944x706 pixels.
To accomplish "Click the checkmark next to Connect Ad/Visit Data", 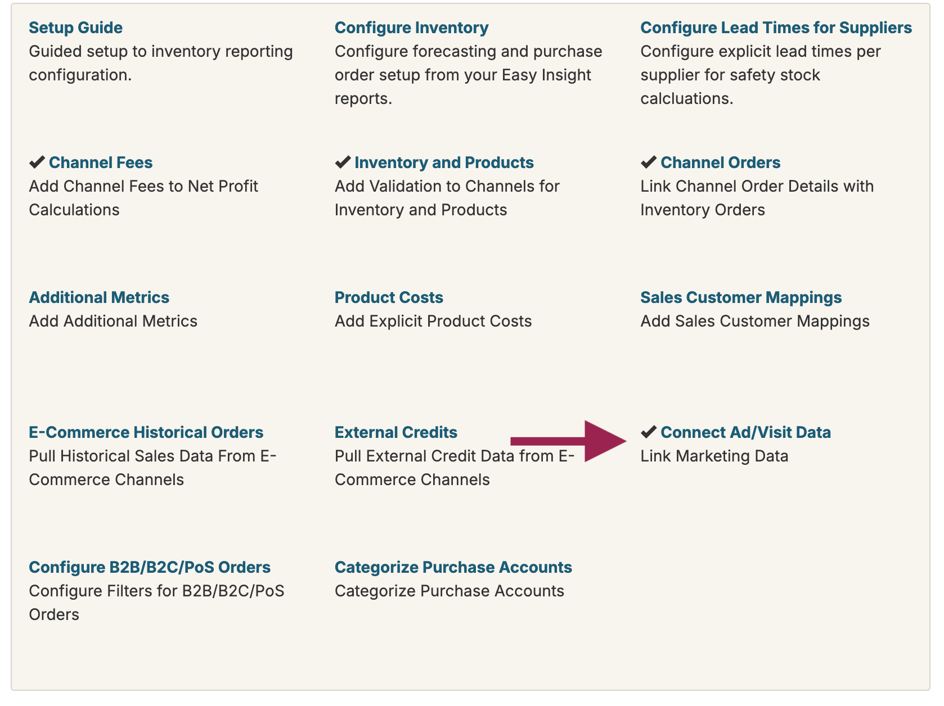I will [649, 432].
